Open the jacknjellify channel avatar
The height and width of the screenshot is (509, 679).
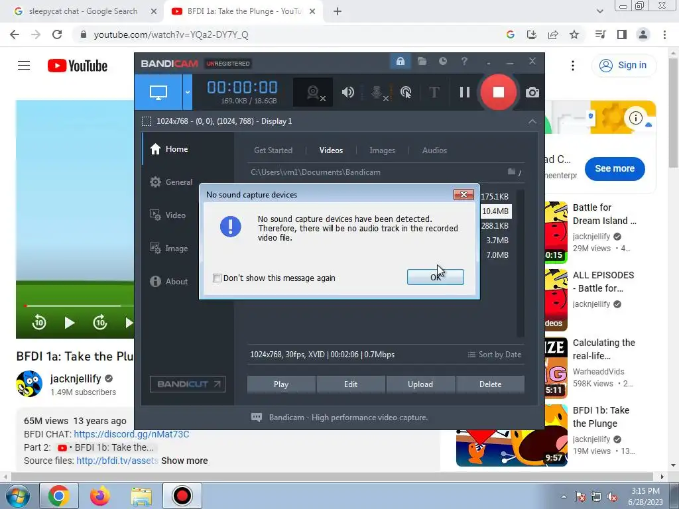point(29,384)
